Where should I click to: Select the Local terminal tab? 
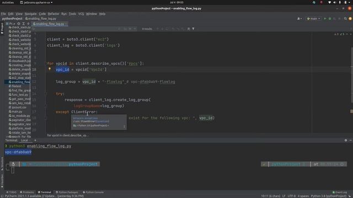24,140
